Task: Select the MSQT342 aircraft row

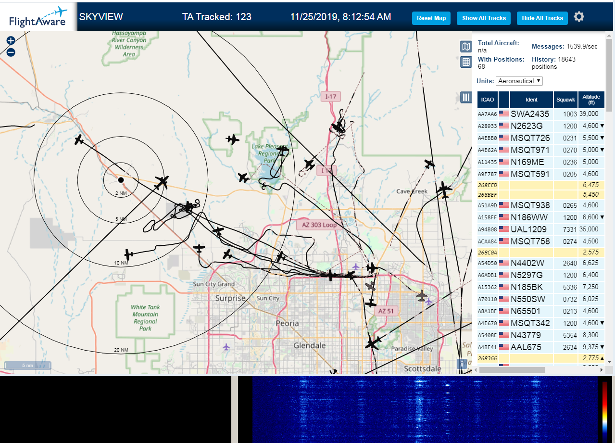Action: pos(541,323)
